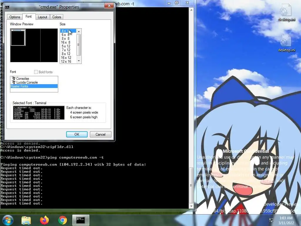Screen dimensions: 301x226
Task: Choose 6 x 8 font size
Action: click(68, 35)
